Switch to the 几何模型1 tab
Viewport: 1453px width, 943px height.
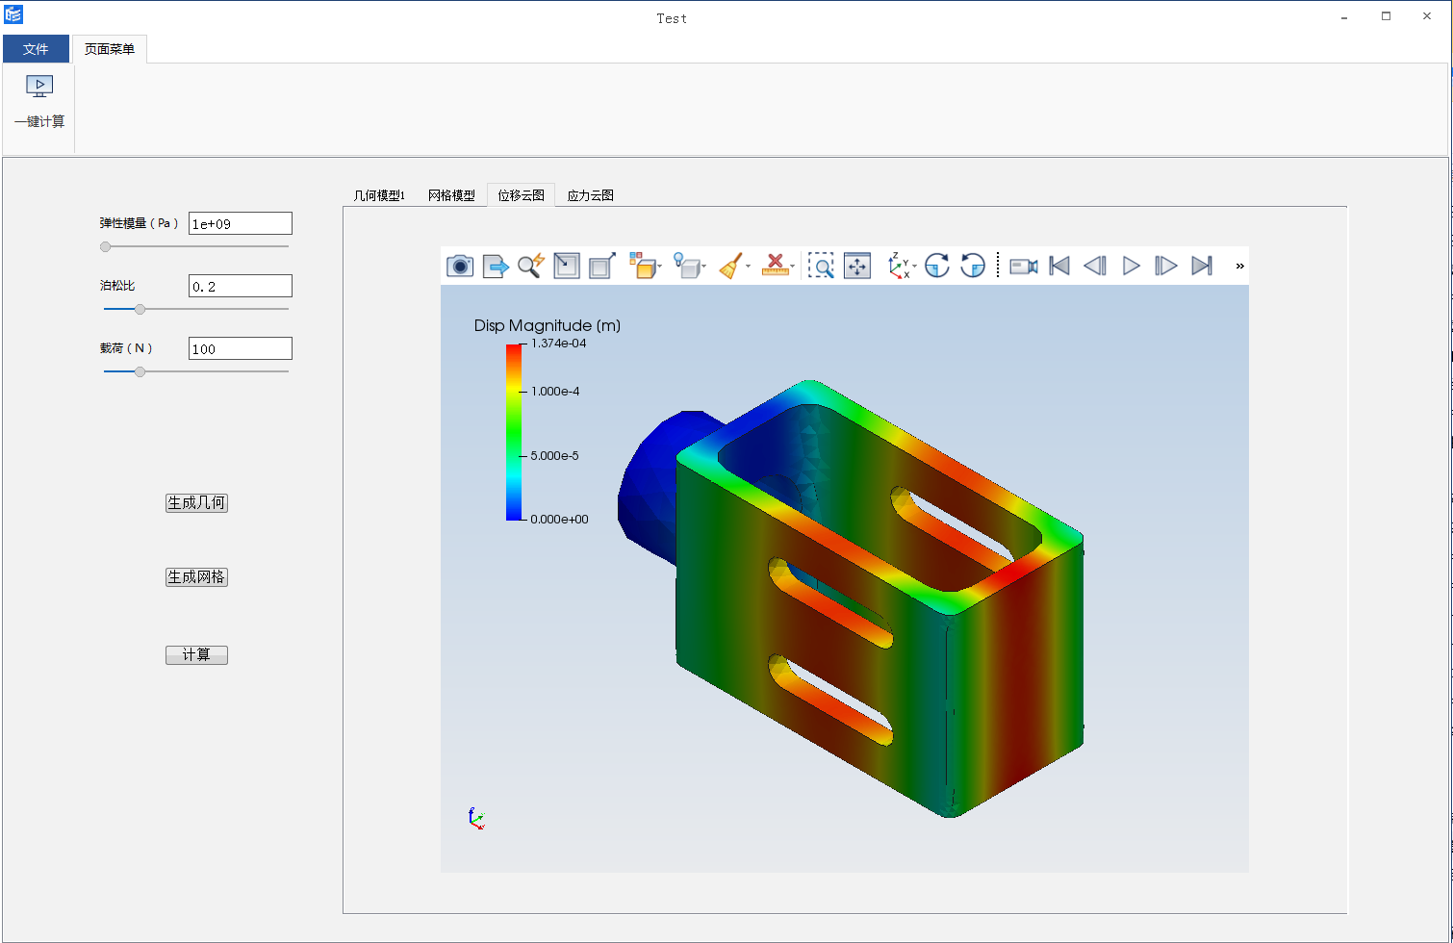point(379,195)
